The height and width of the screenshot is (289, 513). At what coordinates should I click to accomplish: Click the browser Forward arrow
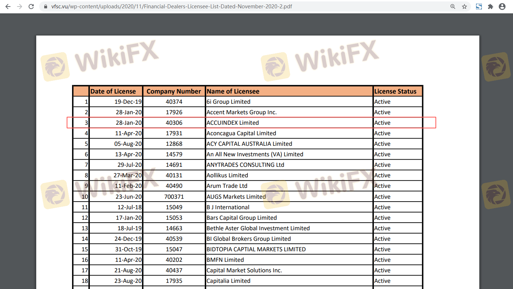[20, 7]
